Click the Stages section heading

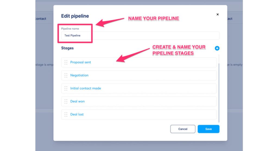67,48
